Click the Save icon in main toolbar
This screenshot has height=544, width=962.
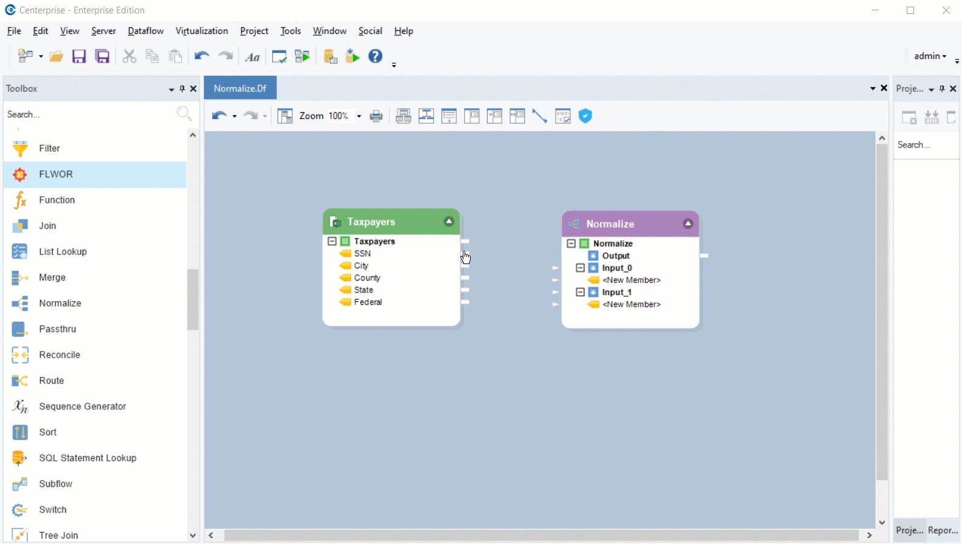click(79, 56)
